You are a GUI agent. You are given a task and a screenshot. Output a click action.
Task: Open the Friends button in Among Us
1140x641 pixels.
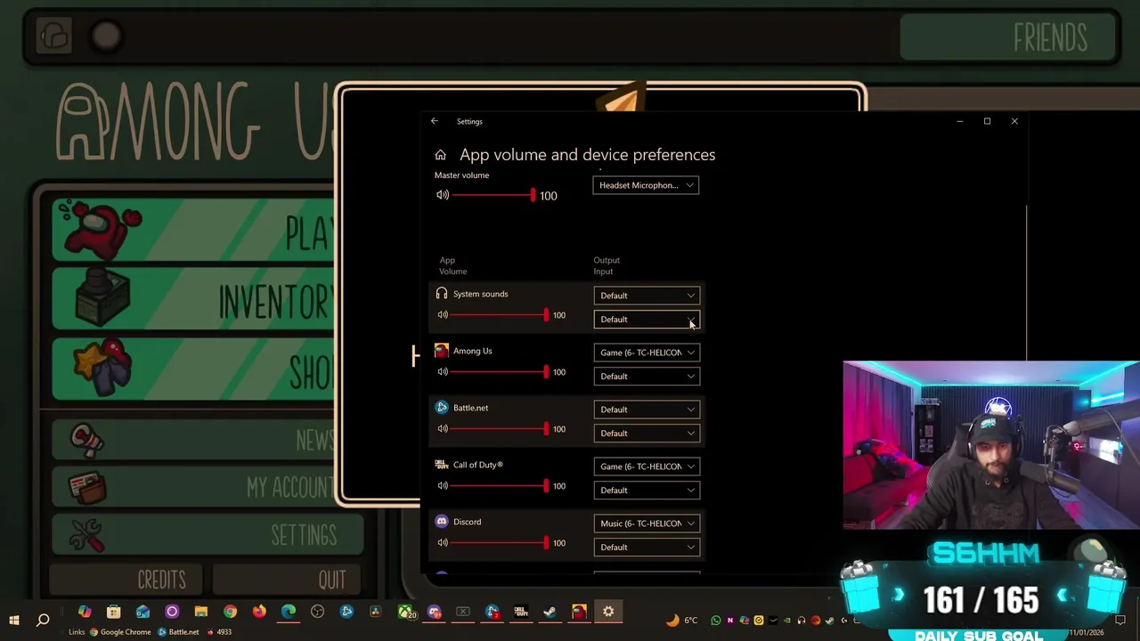1007,37
